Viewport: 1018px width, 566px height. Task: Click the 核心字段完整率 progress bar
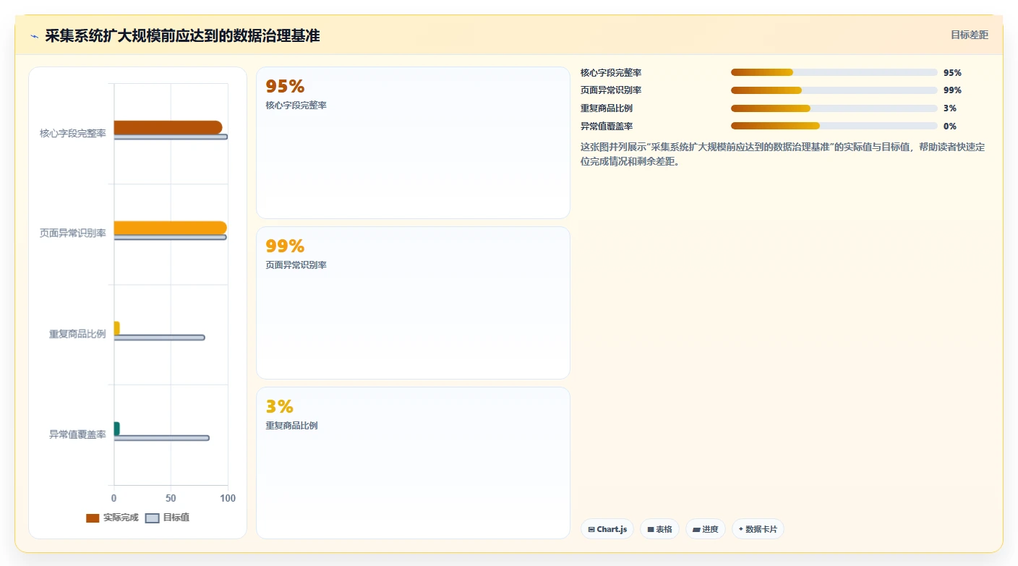[x=834, y=72]
